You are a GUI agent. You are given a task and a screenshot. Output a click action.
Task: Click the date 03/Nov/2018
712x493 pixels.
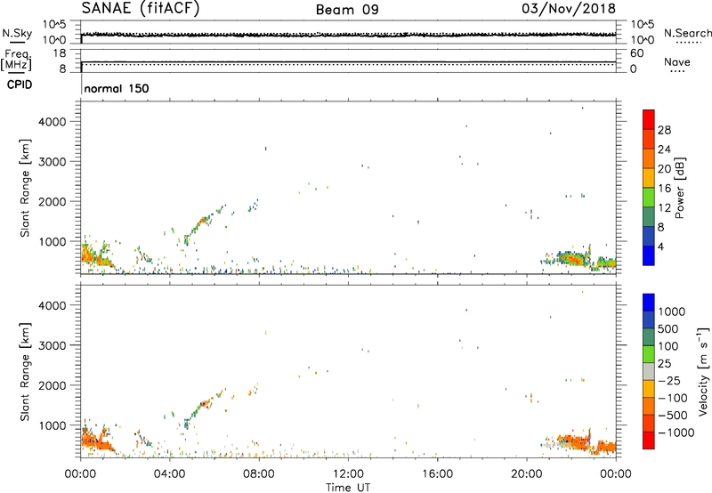pyautogui.click(x=569, y=9)
